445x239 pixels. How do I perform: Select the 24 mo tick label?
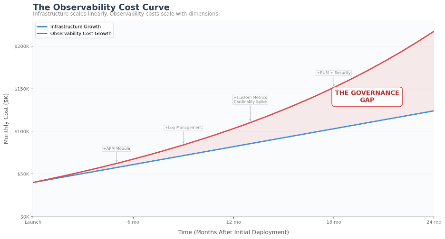(x=434, y=222)
